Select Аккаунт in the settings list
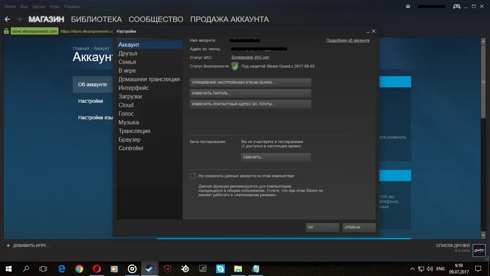The height and width of the screenshot is (276, 490). pyautogui.click(x=150, y=45)
